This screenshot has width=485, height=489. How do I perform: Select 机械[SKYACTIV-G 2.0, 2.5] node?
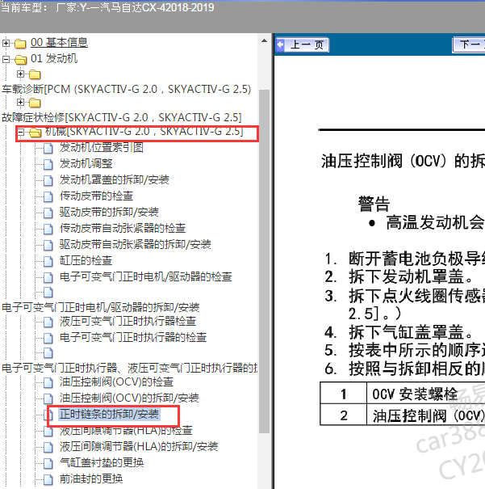(144, 132)
